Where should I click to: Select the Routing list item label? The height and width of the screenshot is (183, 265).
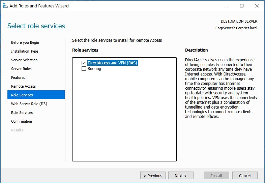click(x=94, y=69)
